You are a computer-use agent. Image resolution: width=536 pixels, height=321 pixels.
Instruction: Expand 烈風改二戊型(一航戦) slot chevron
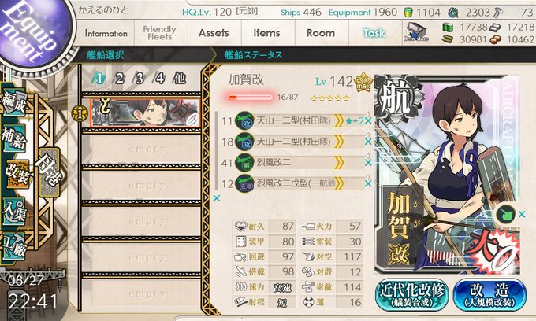point(339,183)
